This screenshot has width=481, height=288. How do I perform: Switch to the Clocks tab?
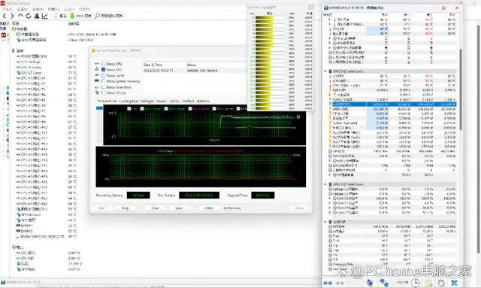pyautogui.click(x=174, y=101)
